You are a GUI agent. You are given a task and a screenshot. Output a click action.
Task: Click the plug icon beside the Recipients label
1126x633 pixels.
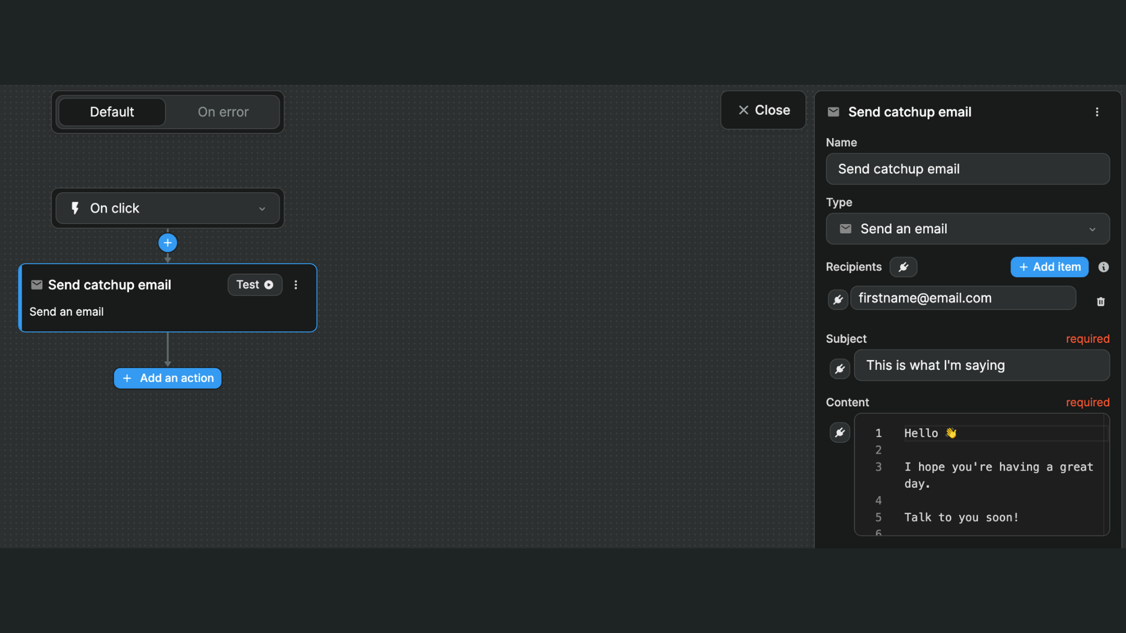(x=903, y=267)
